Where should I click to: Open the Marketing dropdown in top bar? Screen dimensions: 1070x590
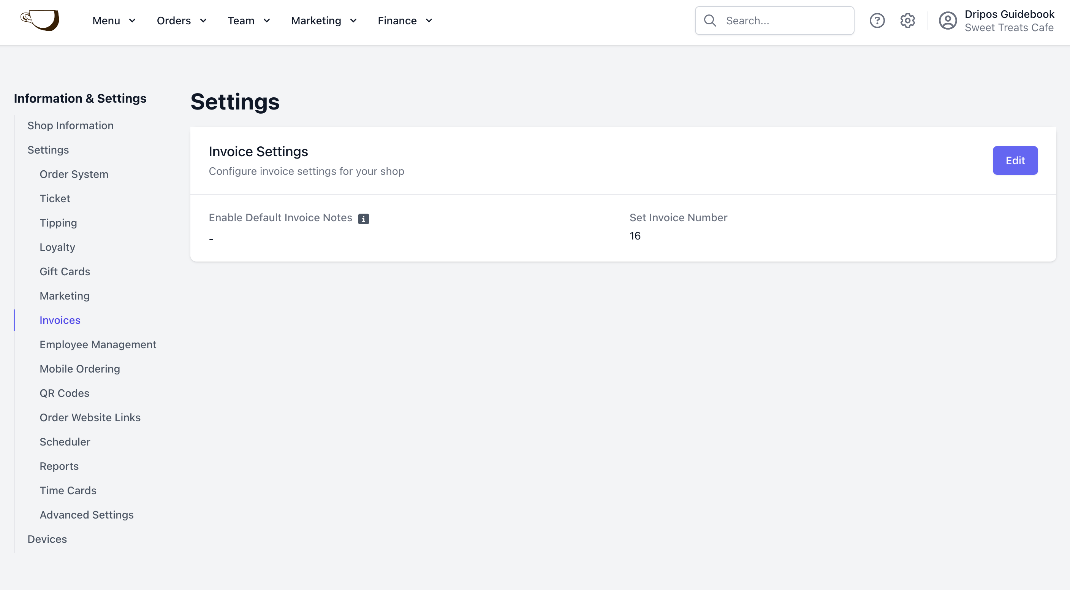(324, 21)
